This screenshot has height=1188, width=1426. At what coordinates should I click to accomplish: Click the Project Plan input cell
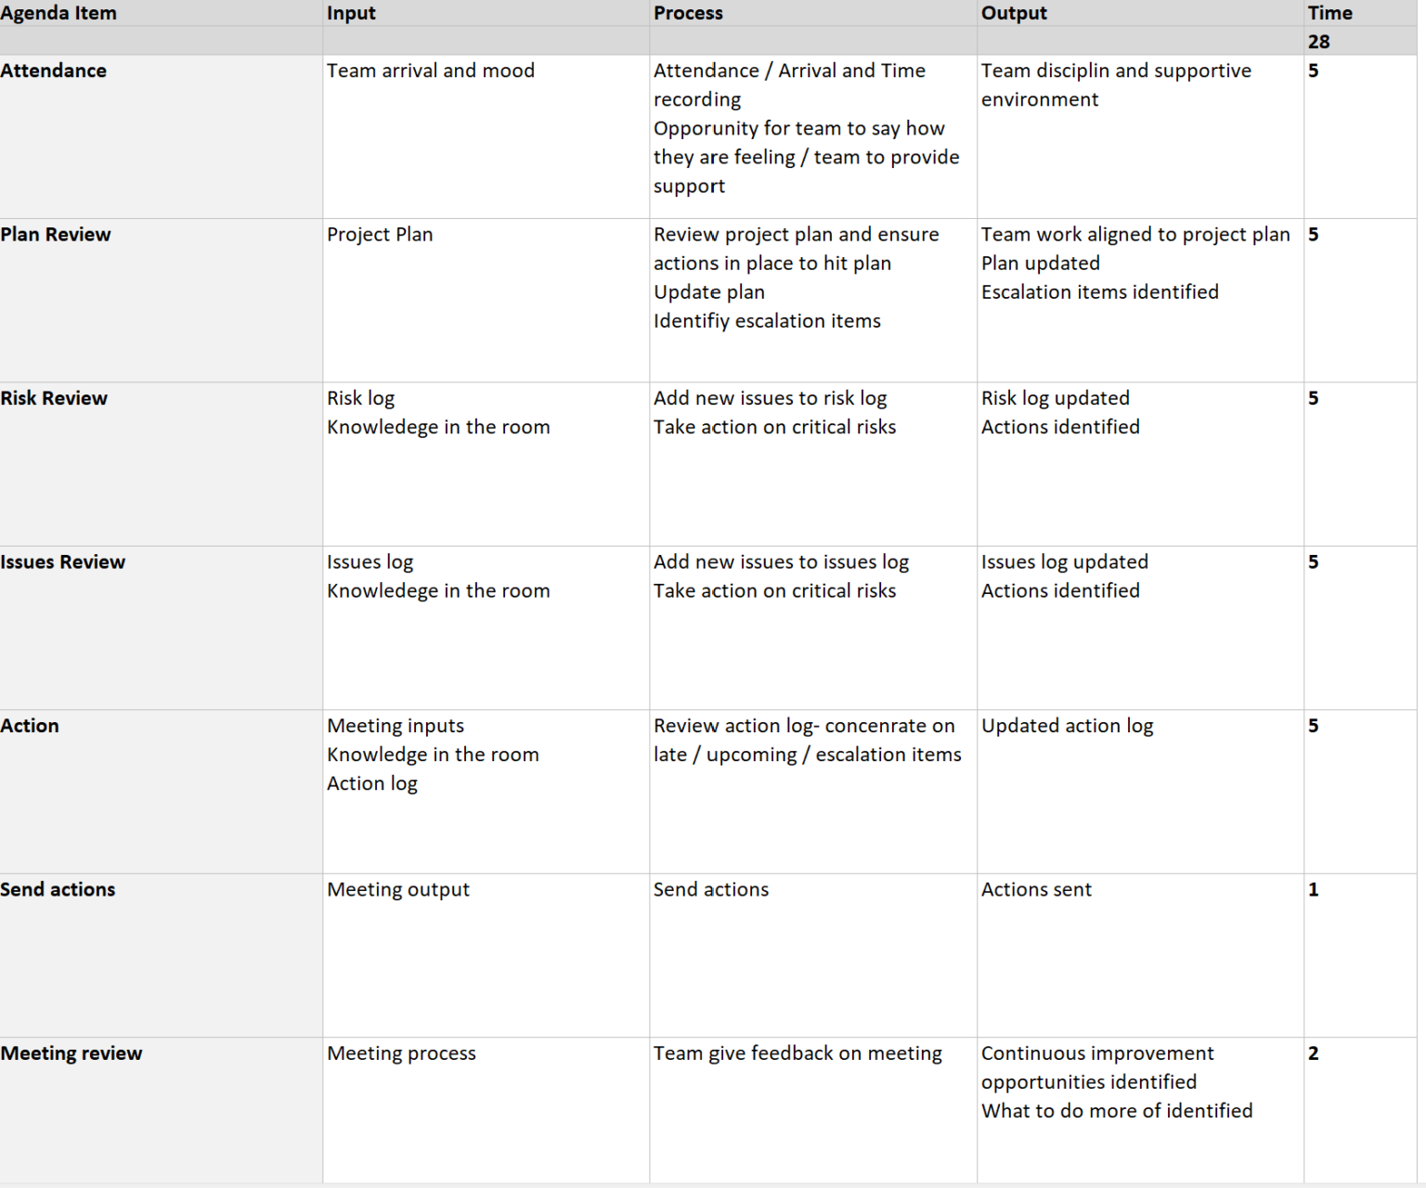(380, 235)
